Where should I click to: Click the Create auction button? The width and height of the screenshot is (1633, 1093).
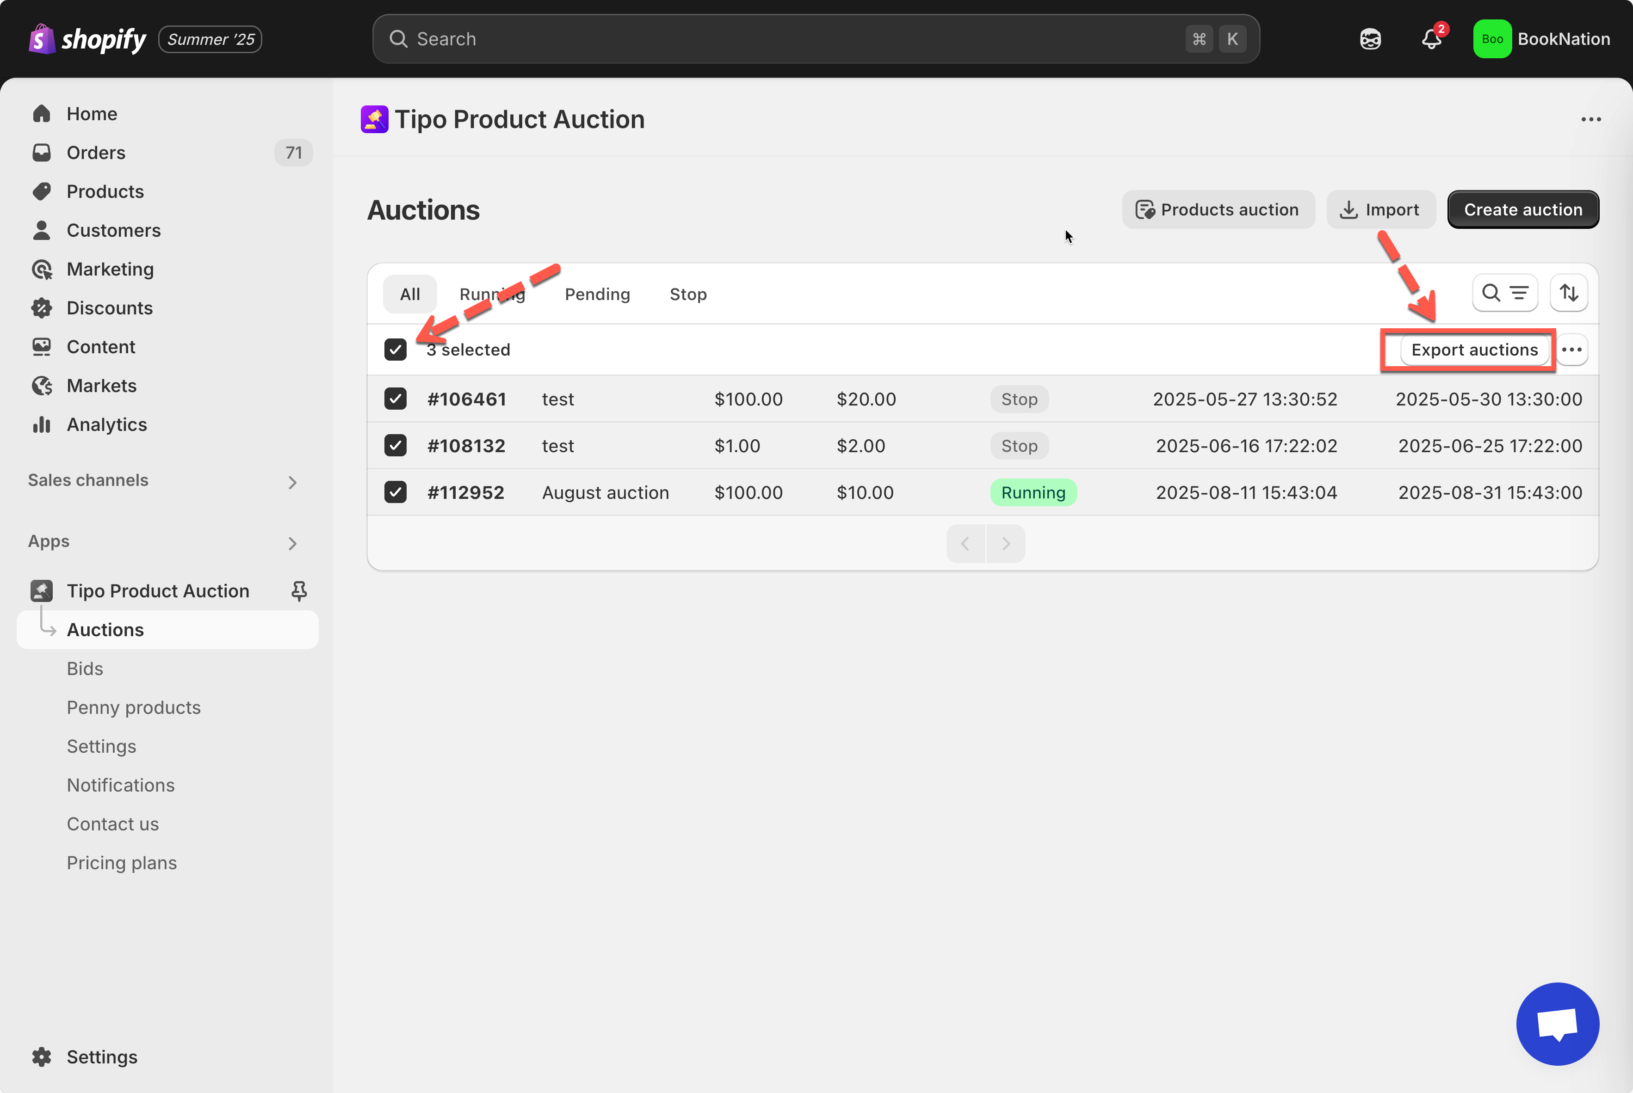(1523, 209)
